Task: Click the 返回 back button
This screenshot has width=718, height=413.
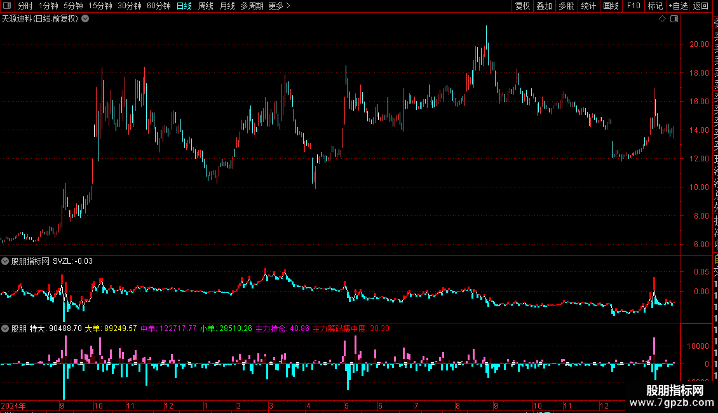Action: tap(701, 6)
